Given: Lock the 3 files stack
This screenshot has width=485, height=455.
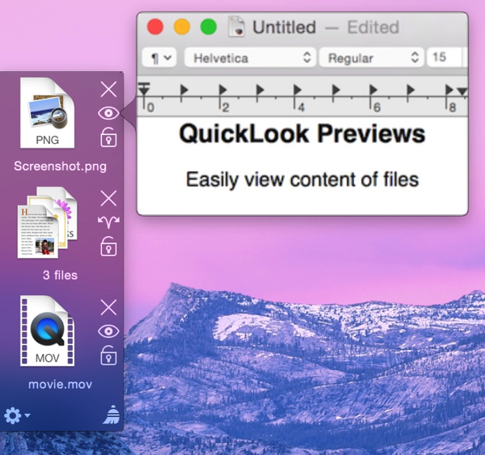Looking at the screenshot, I should 108,246.
